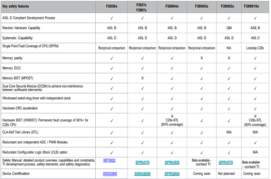Click the Lockstep C28x cell

pyautogui.click(x=254, y=47)
